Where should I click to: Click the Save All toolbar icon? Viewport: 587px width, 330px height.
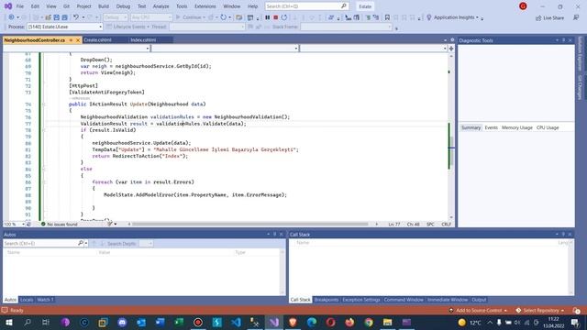[64, 17]
